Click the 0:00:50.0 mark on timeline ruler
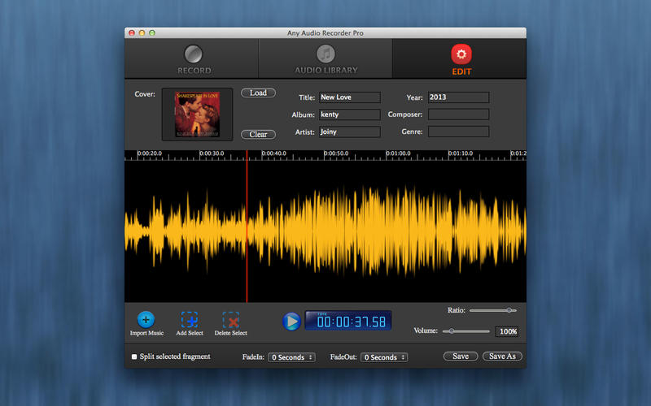The image size is (651, 406). click(336, 153)
